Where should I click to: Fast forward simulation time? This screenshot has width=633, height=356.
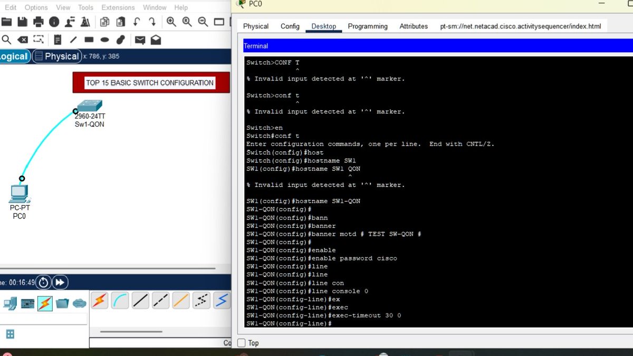tap(60, 282)
